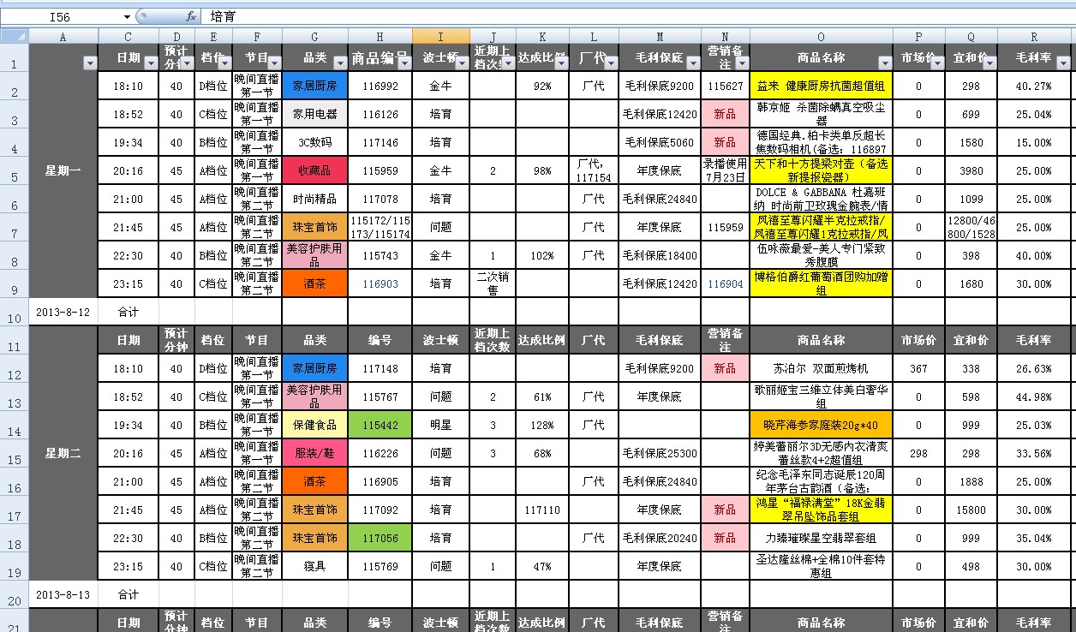Click the pink 新品 cell in row 3
The width and height of the screenshot is (1076, 632).
tap(725, 115)
